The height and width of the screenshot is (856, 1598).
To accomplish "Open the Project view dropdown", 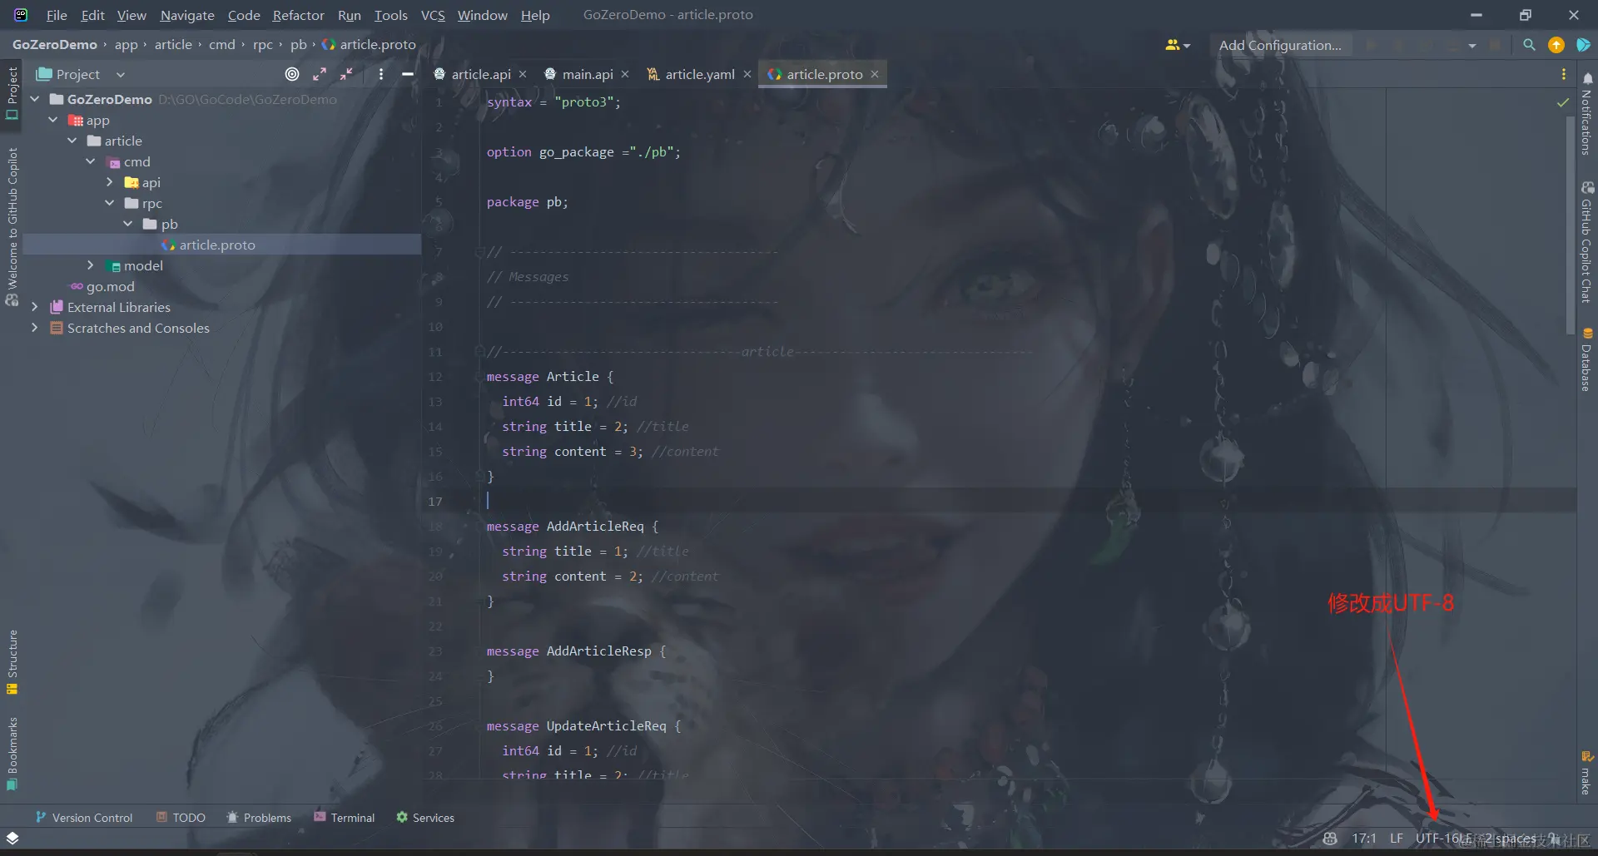I will click(x=81, y=74).
